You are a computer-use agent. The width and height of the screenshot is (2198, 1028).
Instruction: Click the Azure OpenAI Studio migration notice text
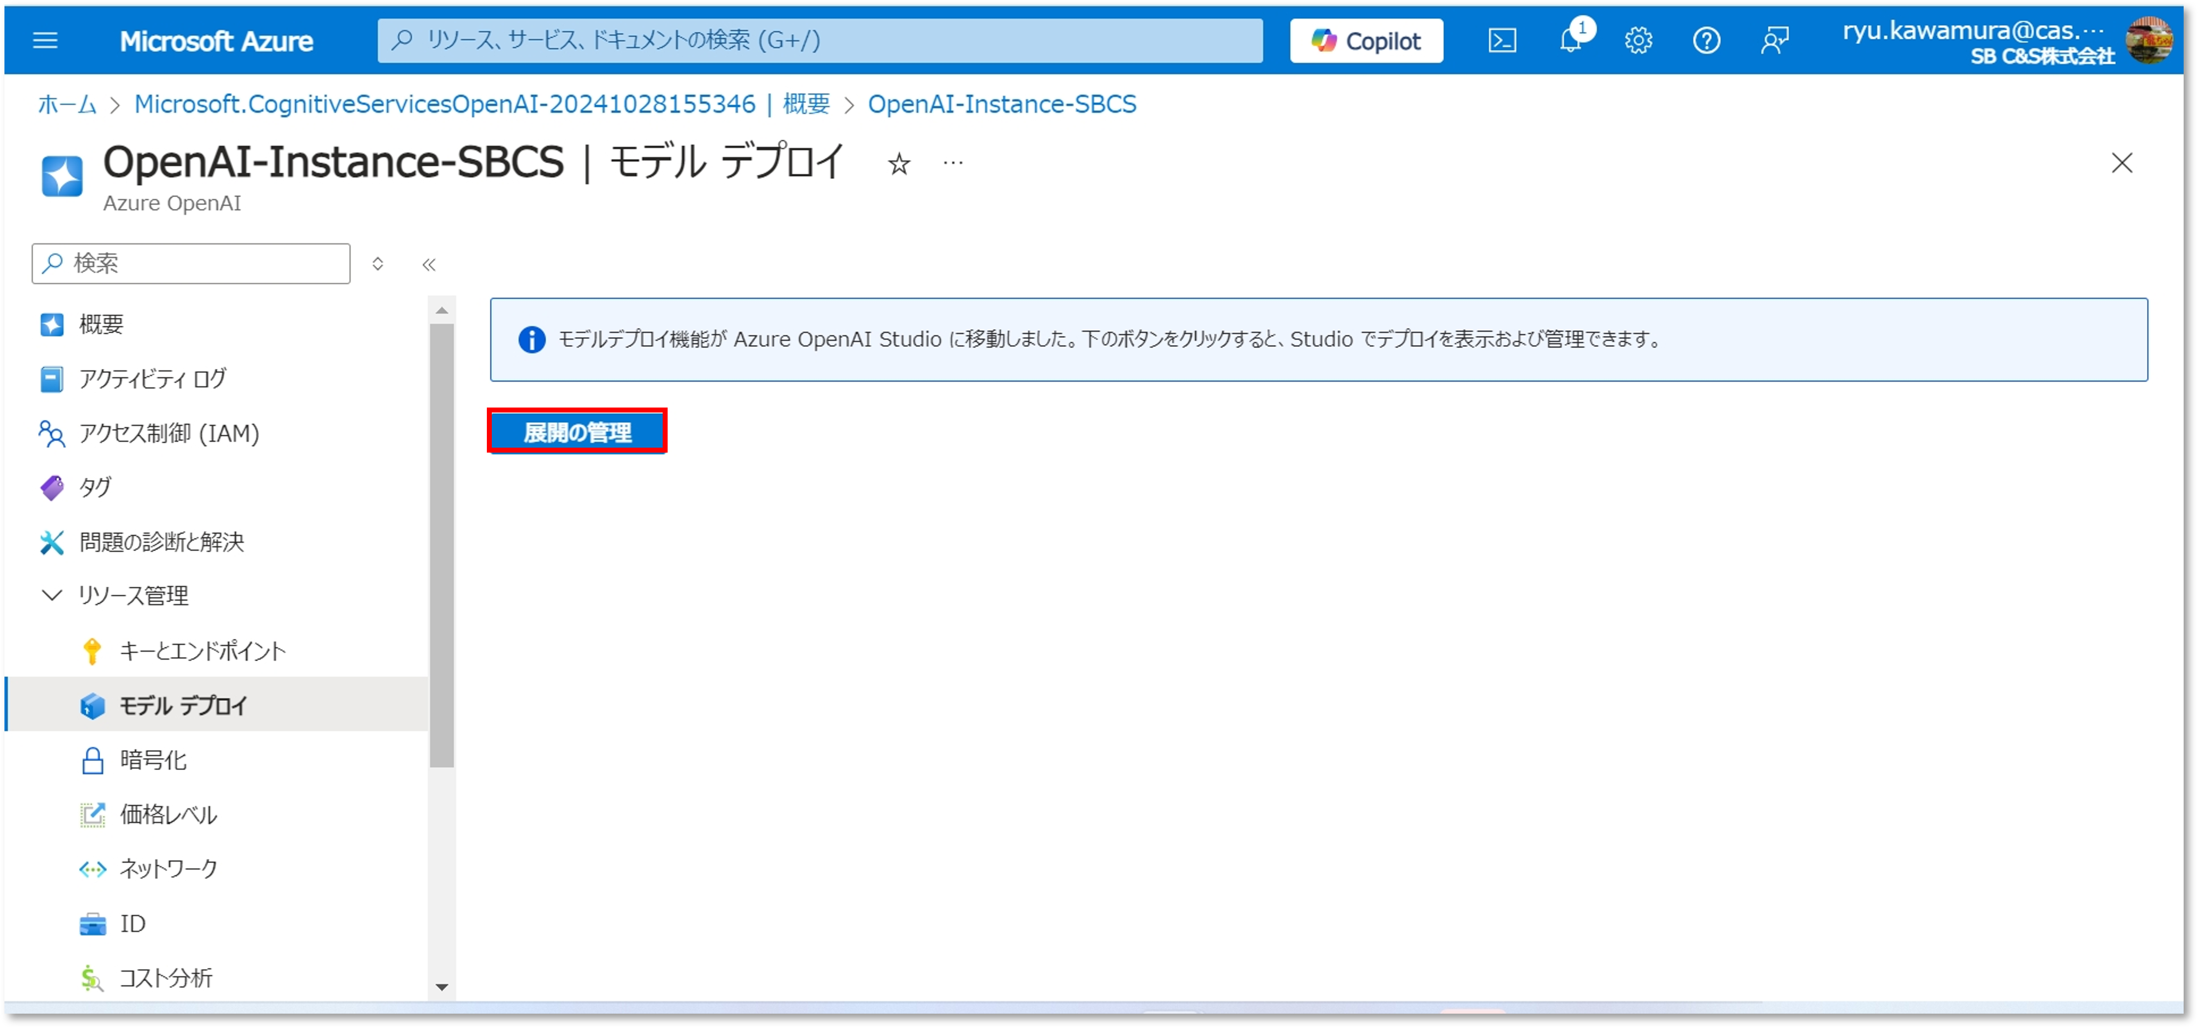tap(1110, 340)
